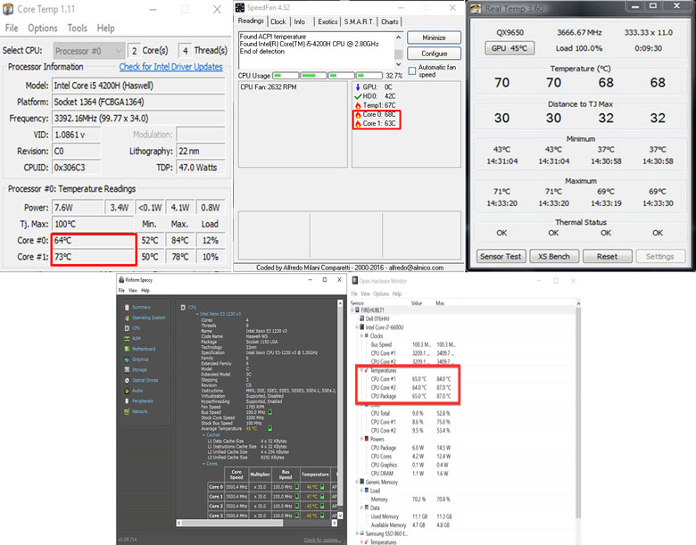Open the Select CPU Processor #0 dropdown
696x545 pixels.
coord(88,51)
